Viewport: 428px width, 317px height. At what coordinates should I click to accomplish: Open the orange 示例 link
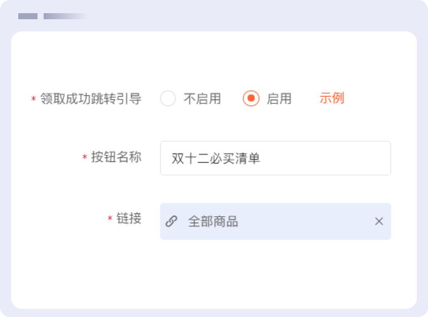[332, 98]
